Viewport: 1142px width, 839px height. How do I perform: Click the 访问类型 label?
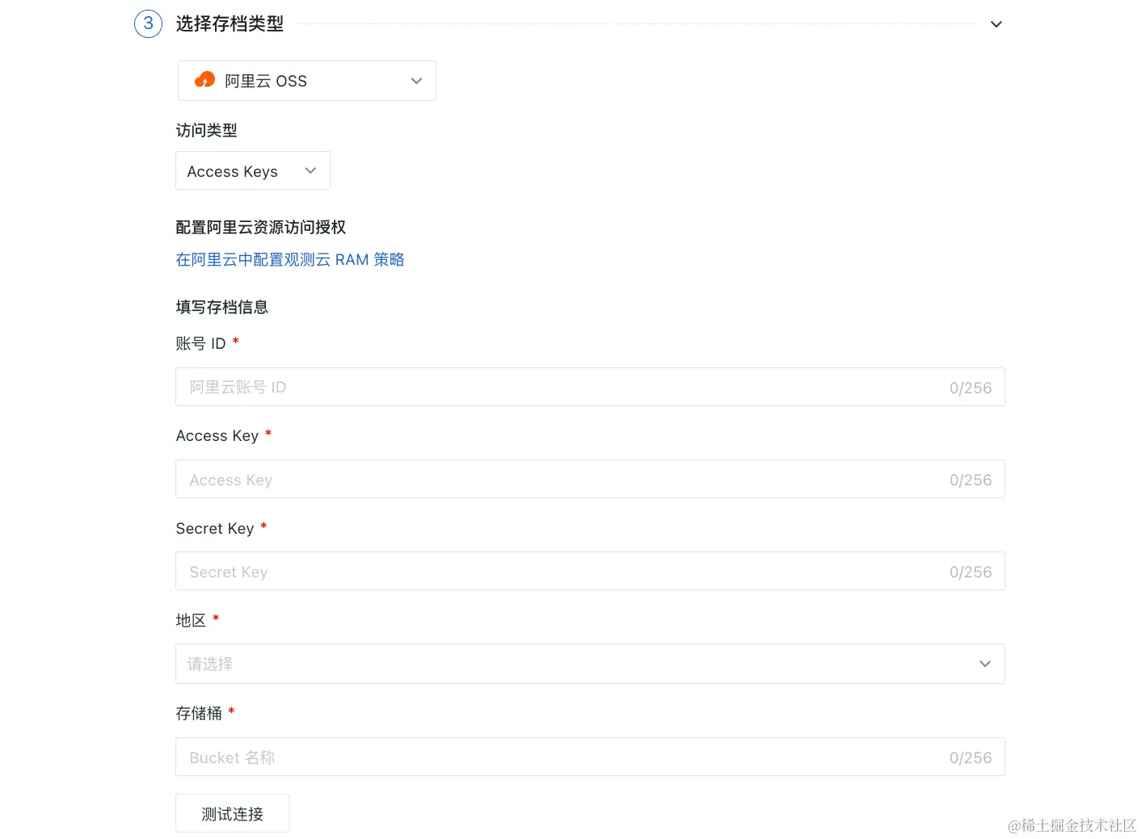point(206,130)
